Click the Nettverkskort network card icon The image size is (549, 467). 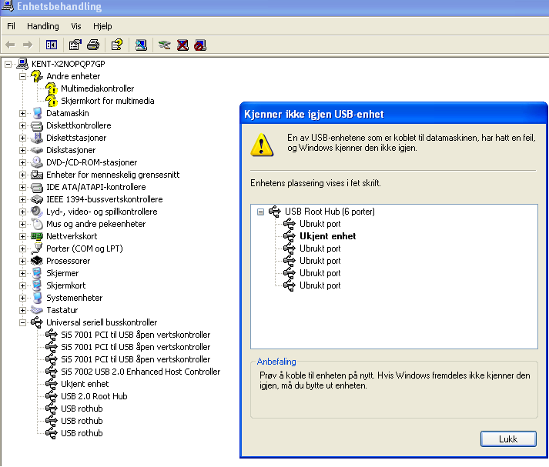(37, 236)
